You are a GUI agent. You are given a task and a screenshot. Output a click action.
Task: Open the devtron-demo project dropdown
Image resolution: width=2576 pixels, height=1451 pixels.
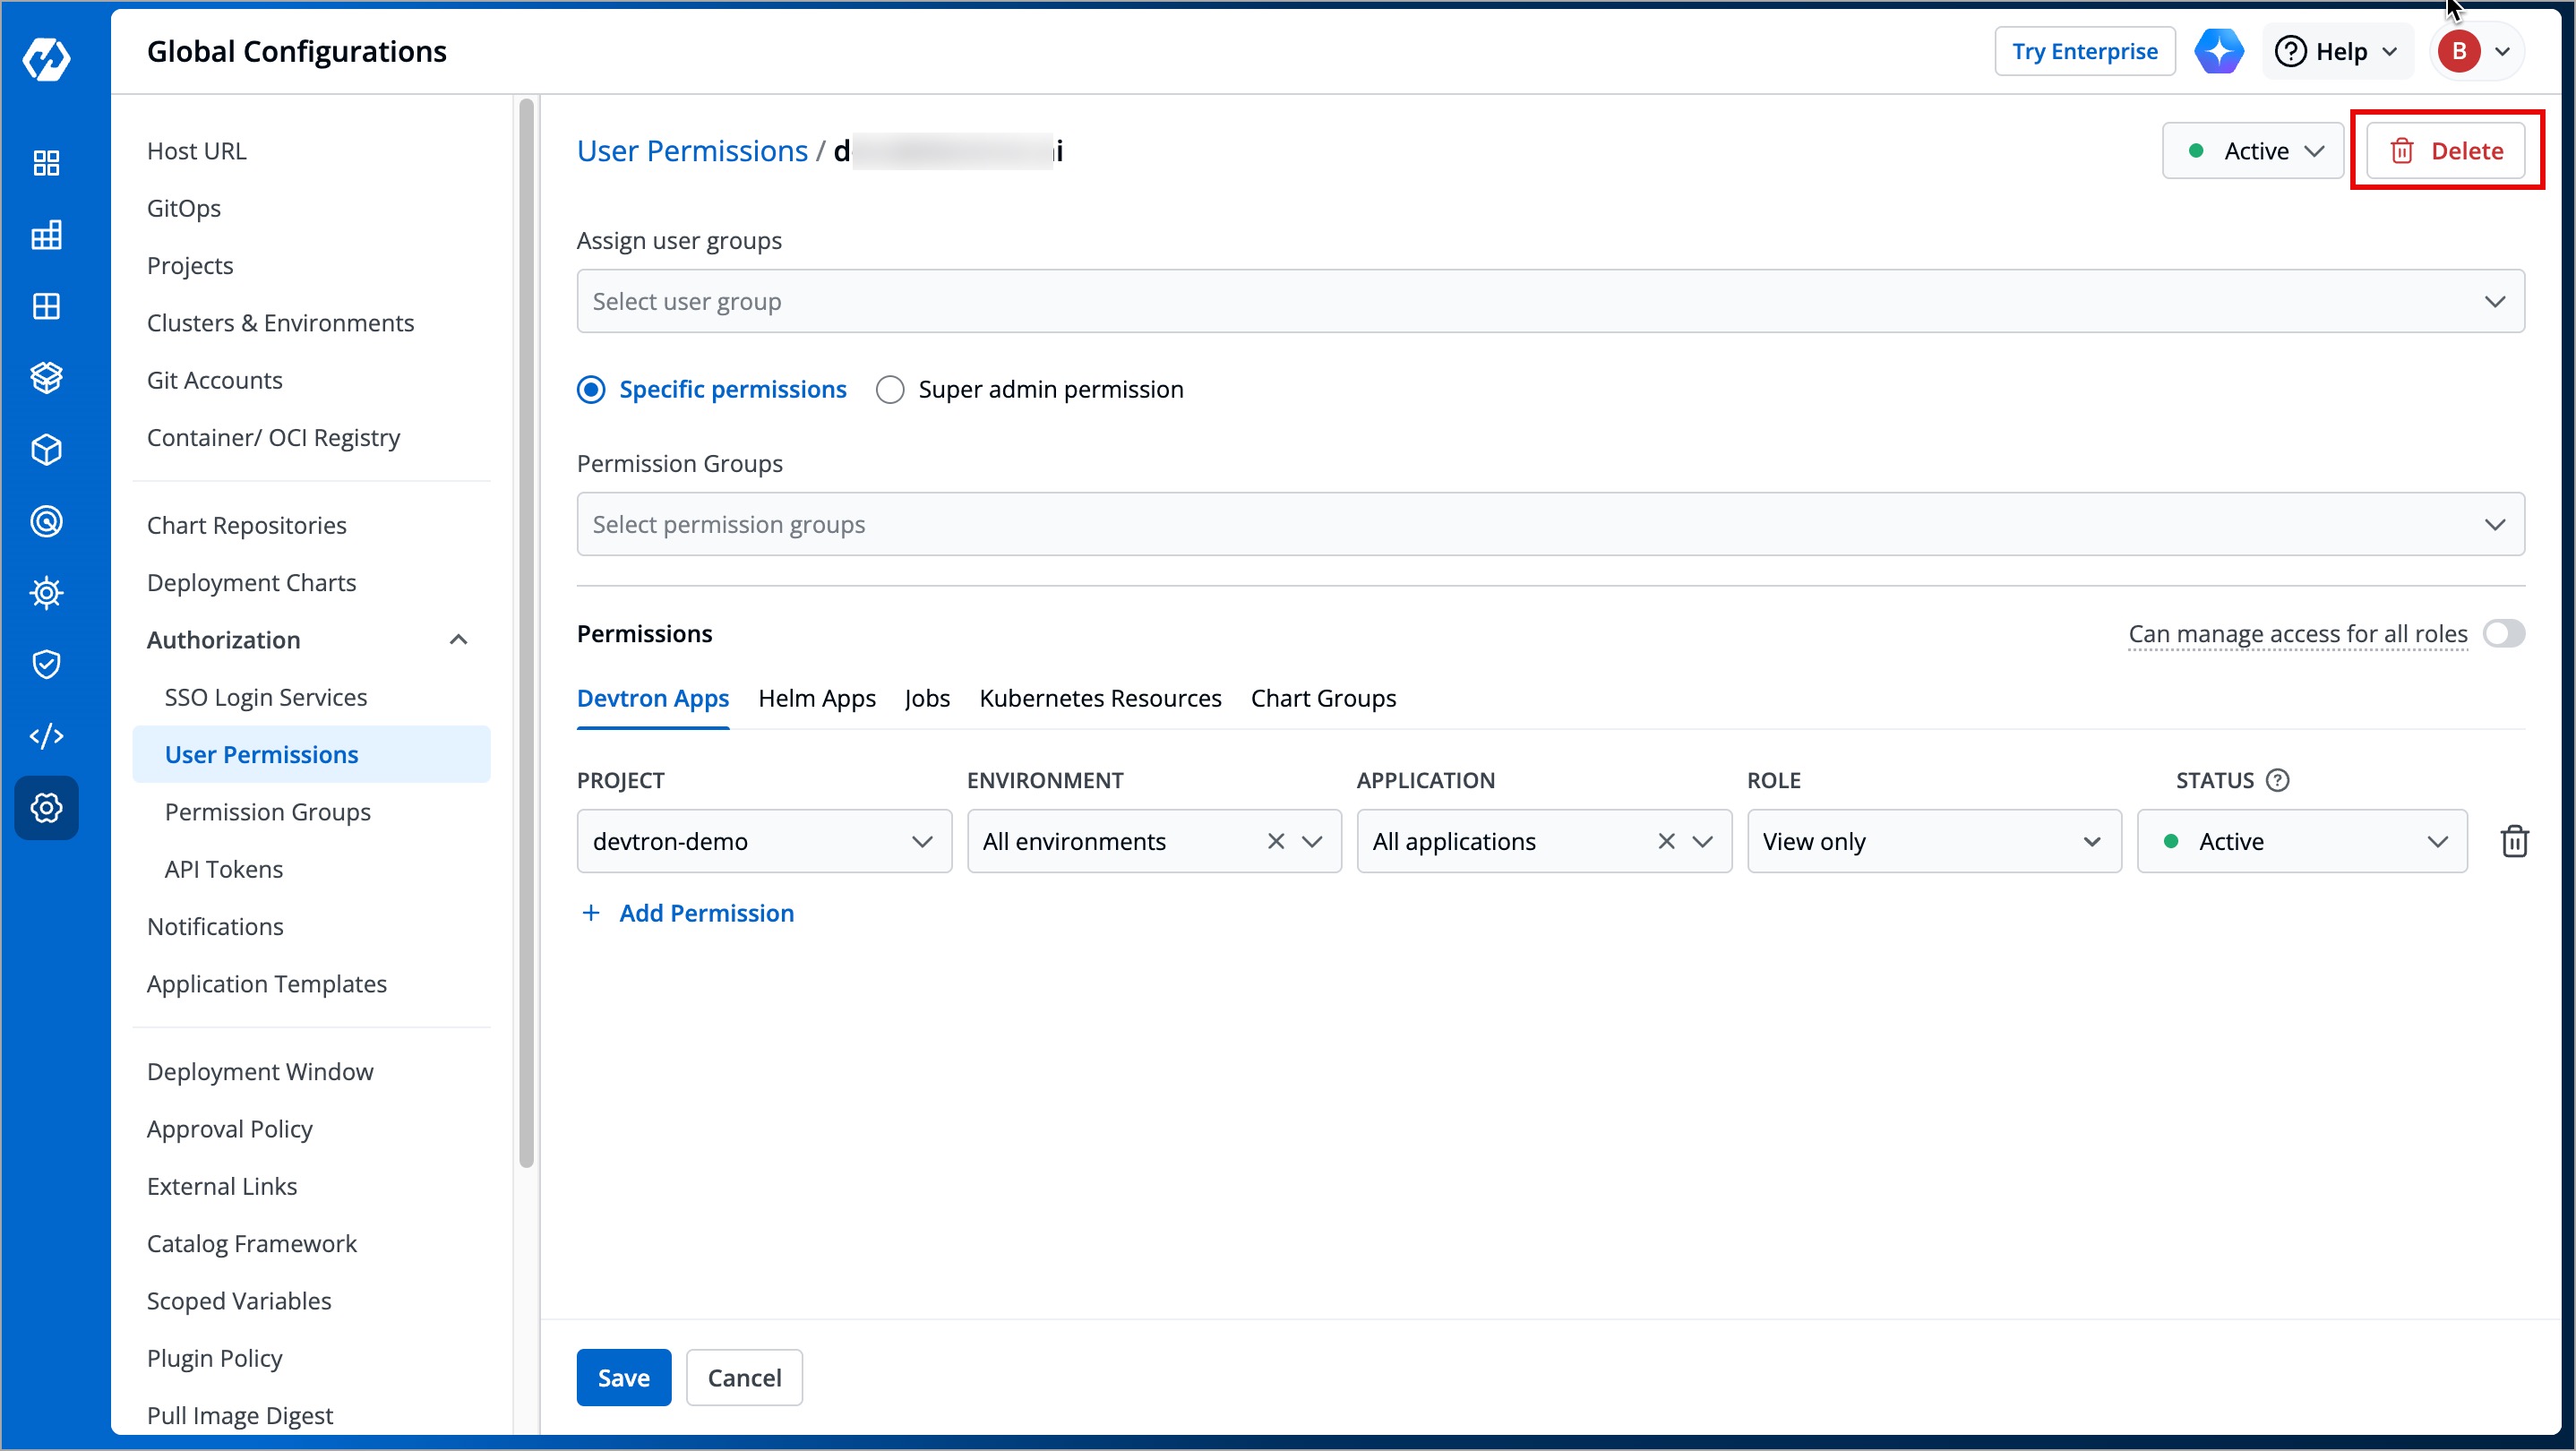pyautogui.click(x=764, y=841)
